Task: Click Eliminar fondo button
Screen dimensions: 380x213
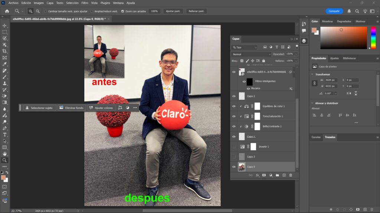Action: [x=72, y=108]
